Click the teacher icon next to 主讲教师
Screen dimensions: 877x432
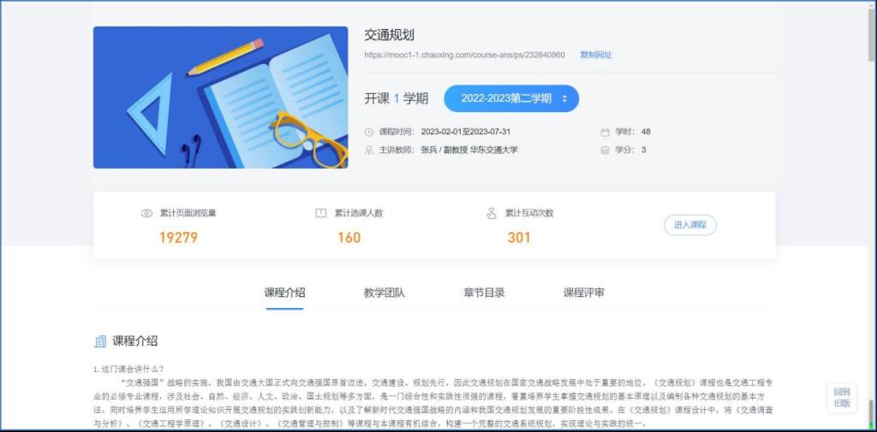(369, 150)
